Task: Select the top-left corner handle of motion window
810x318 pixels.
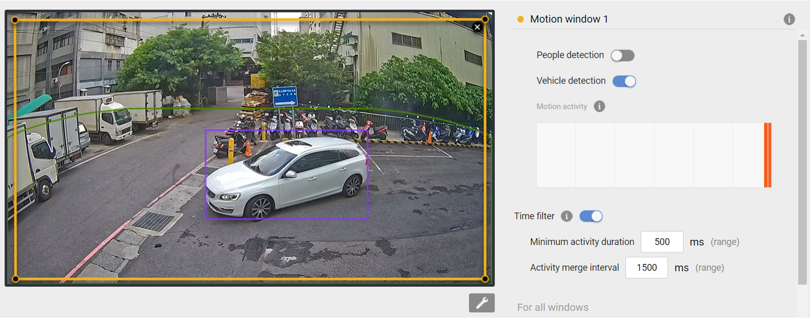Action: pos(15,20)
